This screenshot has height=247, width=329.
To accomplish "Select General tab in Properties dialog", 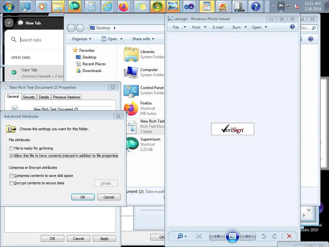I will (x=13, y=96).
